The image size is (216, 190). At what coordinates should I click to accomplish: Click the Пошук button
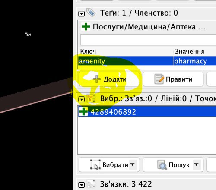(x=173, y=165)
